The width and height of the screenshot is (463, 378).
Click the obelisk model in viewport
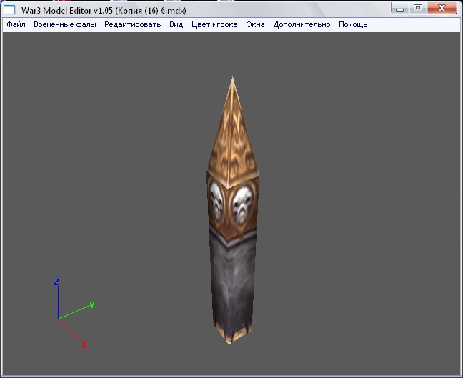pos(232,211)
